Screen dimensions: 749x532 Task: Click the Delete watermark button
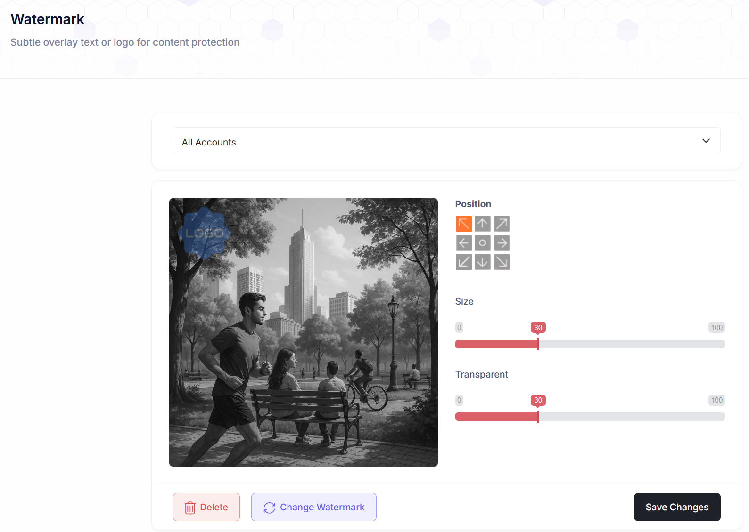206,507
